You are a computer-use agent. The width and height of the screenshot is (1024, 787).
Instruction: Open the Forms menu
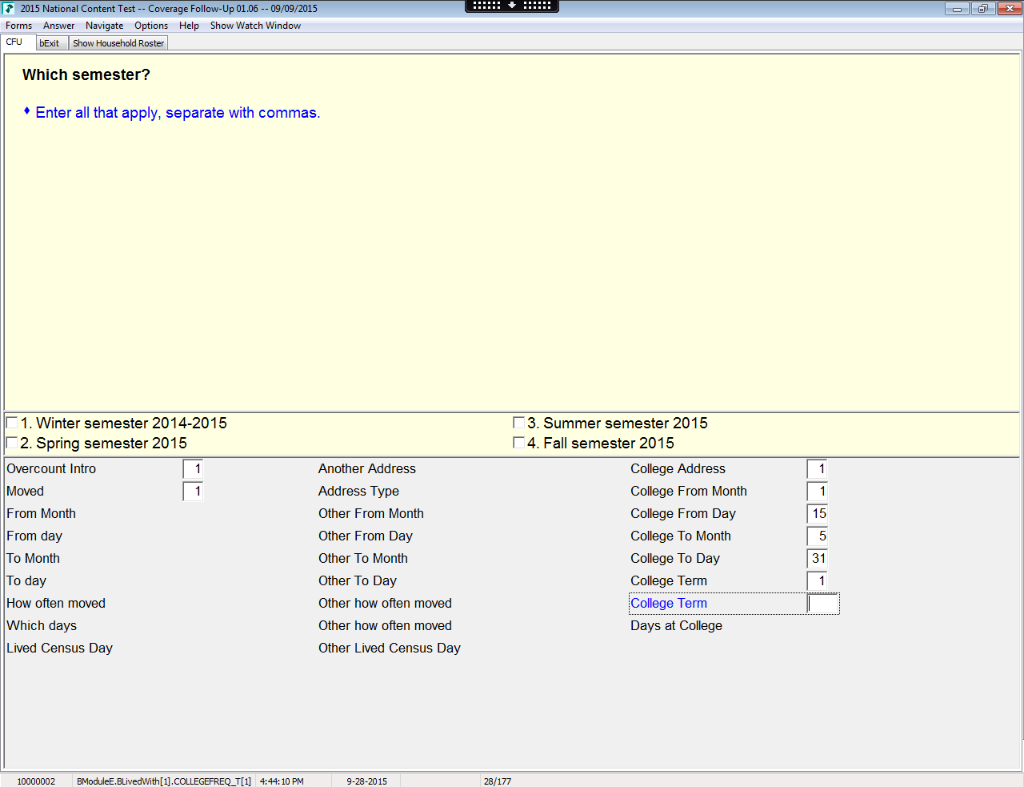click(x=18, y=26)
